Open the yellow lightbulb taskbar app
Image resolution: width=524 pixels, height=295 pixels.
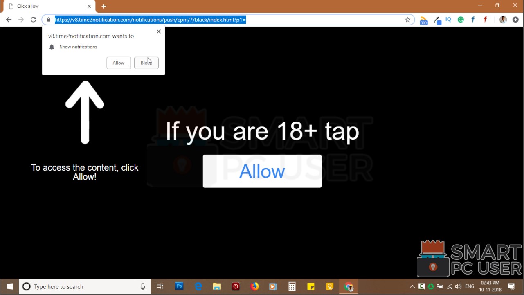(330, 286)
